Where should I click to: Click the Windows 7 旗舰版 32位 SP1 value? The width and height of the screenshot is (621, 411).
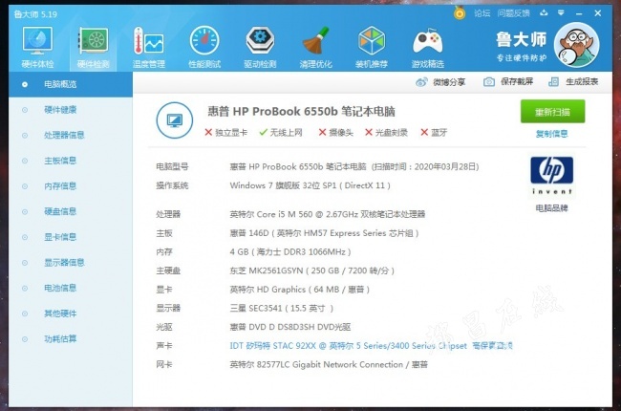[310, 185]
